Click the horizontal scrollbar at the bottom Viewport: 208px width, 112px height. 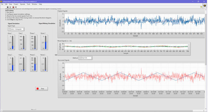point(98,111)
